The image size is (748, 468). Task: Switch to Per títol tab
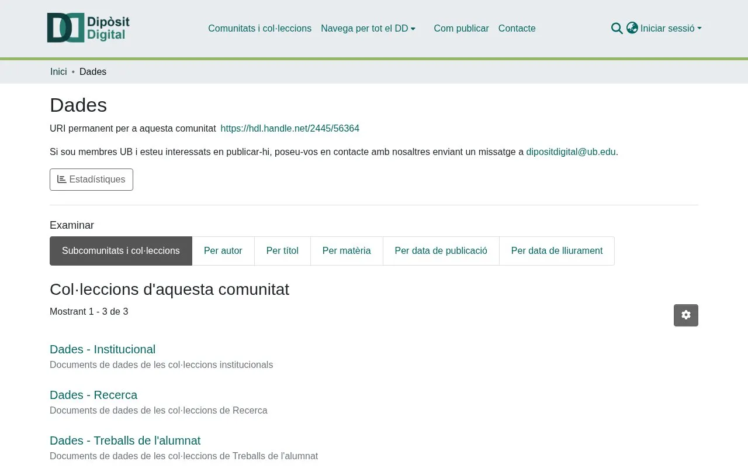pos(282,251)
